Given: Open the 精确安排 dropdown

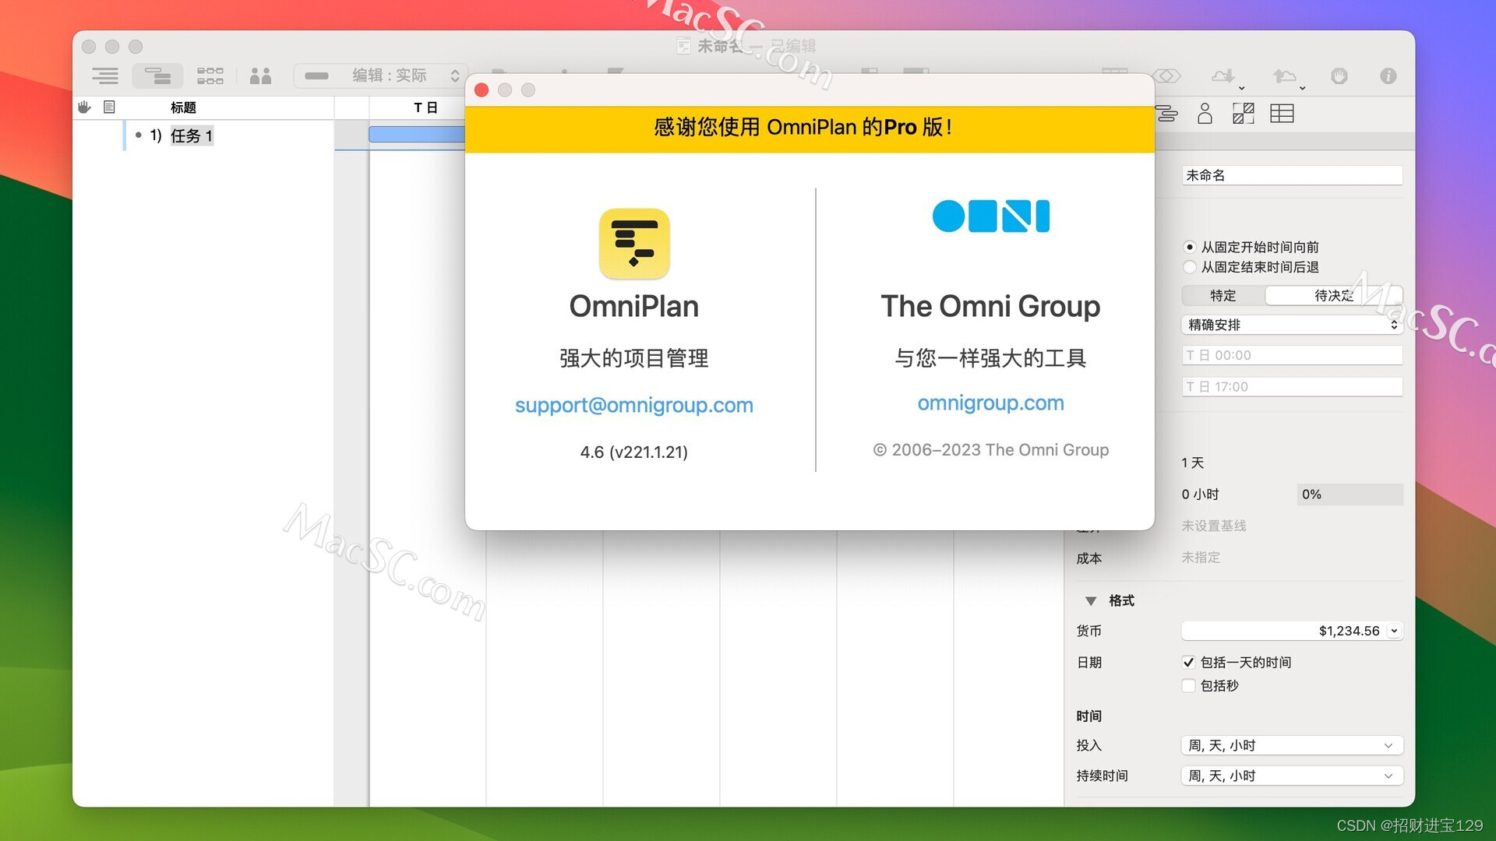Looking at the screenshot, I should [x=1292, y=325].
